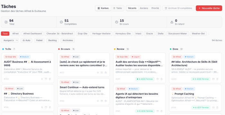
Task: Click the archive icon on card #177
Action: click(102, 73)
